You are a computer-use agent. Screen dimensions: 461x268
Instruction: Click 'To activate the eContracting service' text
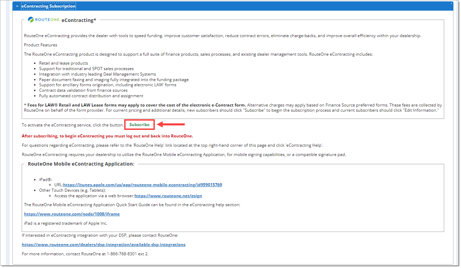tap(73, 125)
